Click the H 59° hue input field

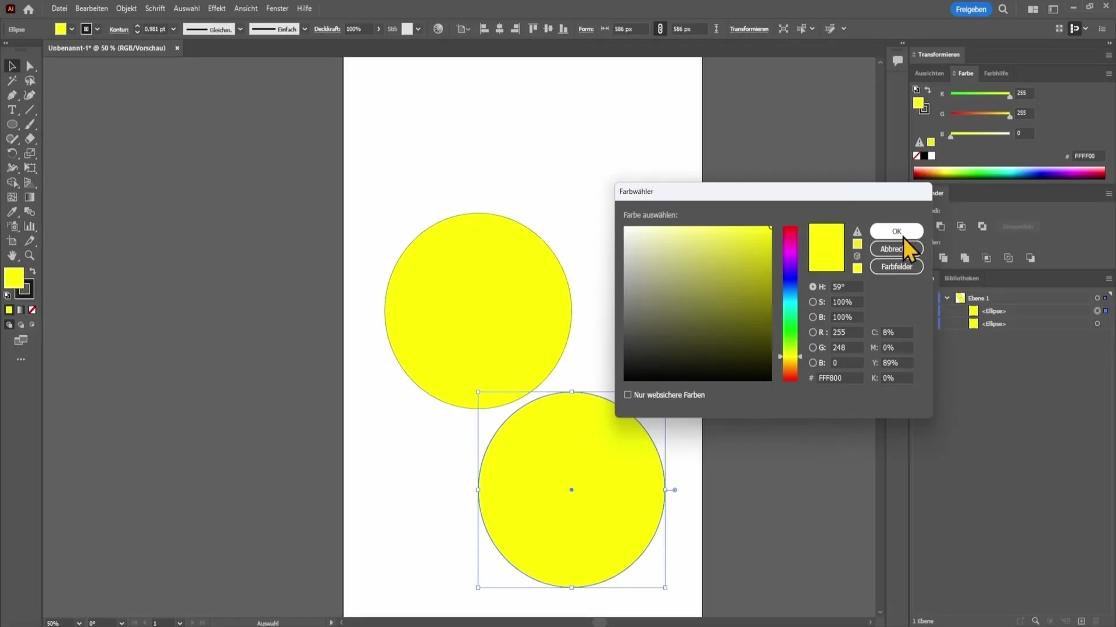pos(846,287)
